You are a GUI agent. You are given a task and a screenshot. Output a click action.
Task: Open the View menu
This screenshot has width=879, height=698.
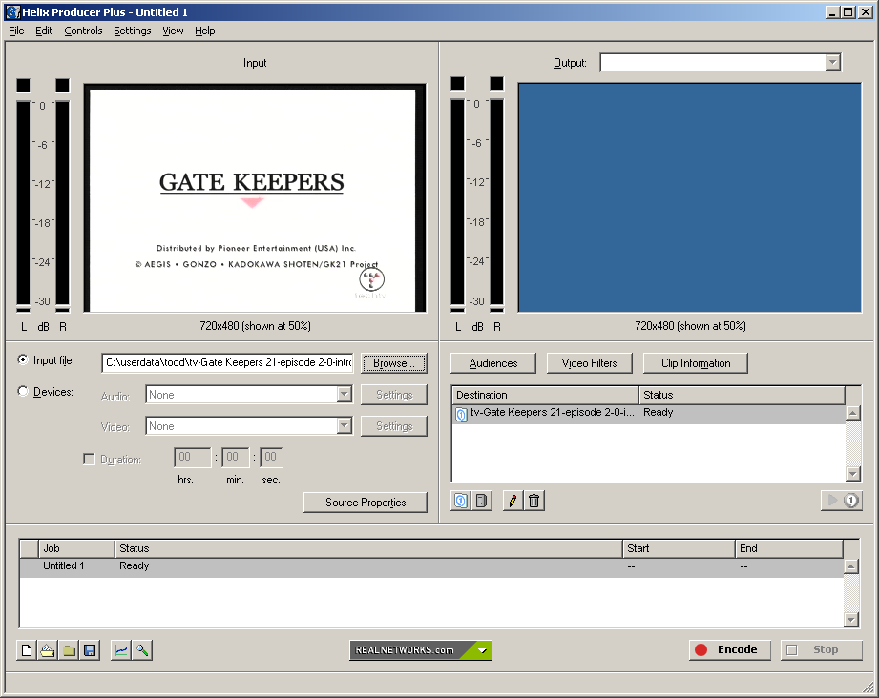coord(173,31)
